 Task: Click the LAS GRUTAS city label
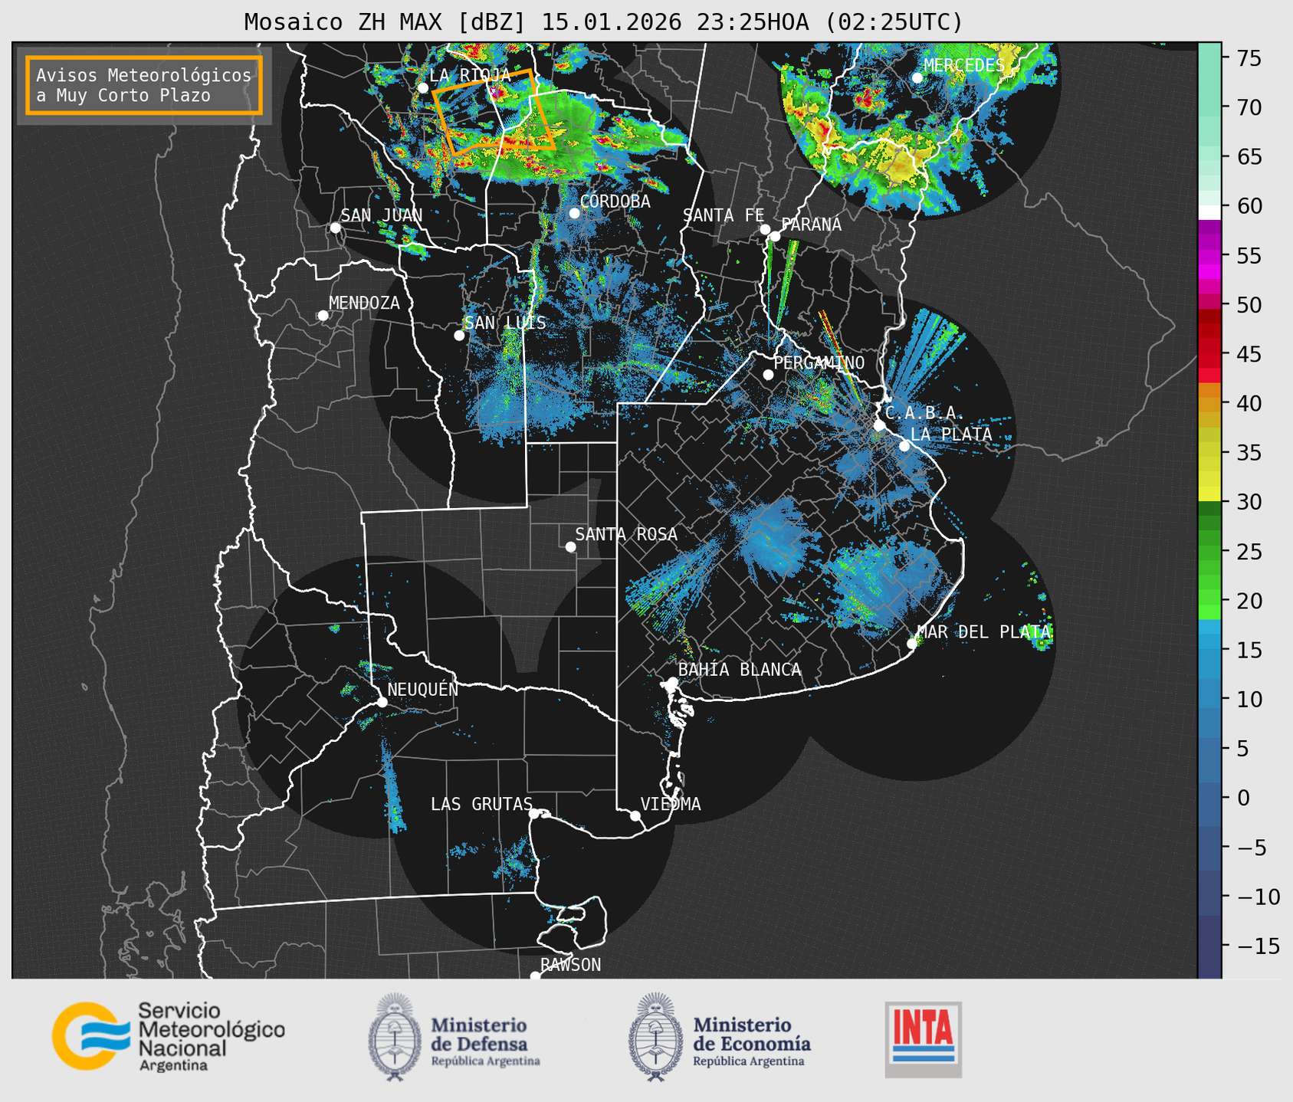(481, 804)
